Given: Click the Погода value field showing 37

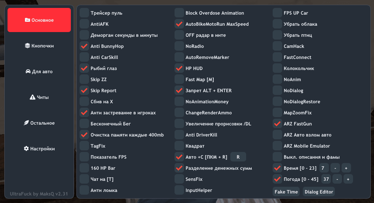Looking at the screenshot, I should pyautogui.click(x=326, y=179).
